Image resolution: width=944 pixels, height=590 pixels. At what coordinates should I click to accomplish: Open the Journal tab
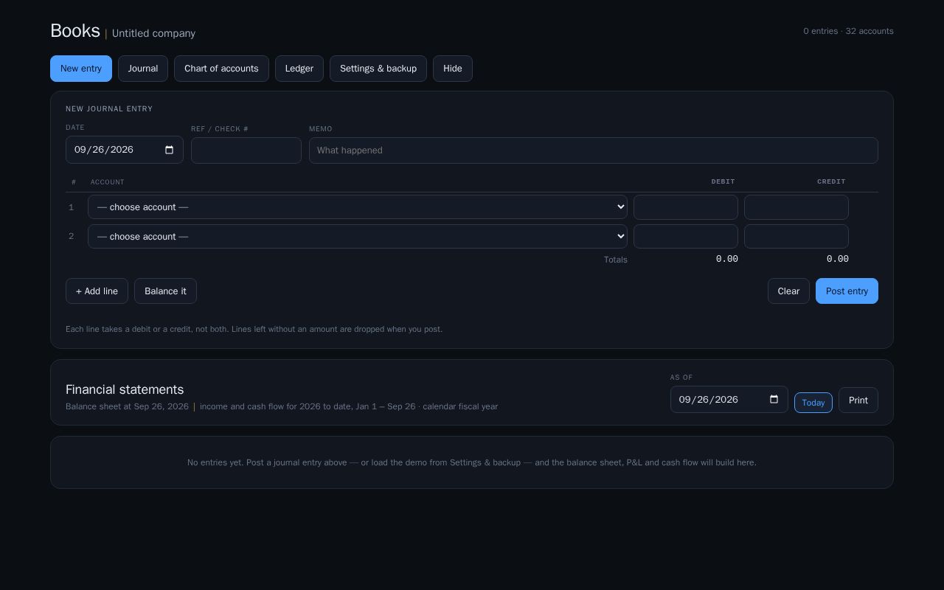[x=143, y=69]
